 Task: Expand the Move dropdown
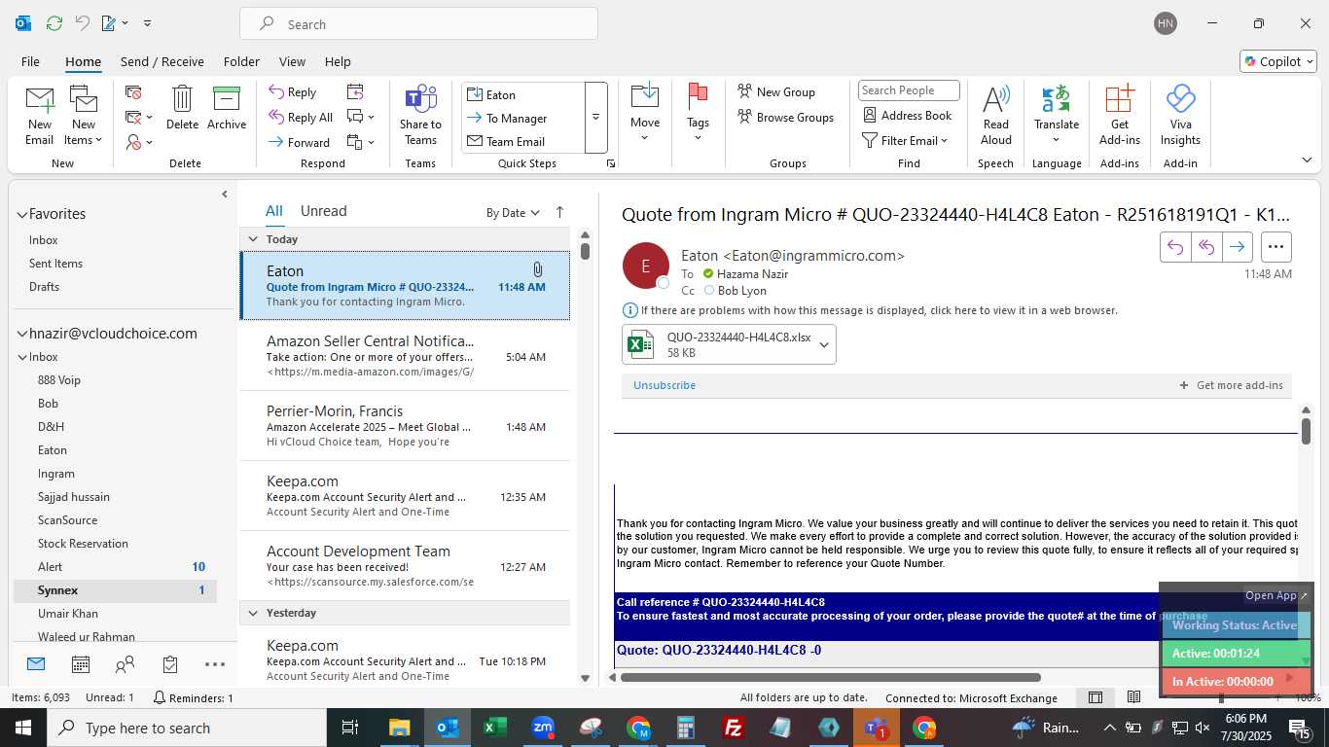click(x=644, y=115)
